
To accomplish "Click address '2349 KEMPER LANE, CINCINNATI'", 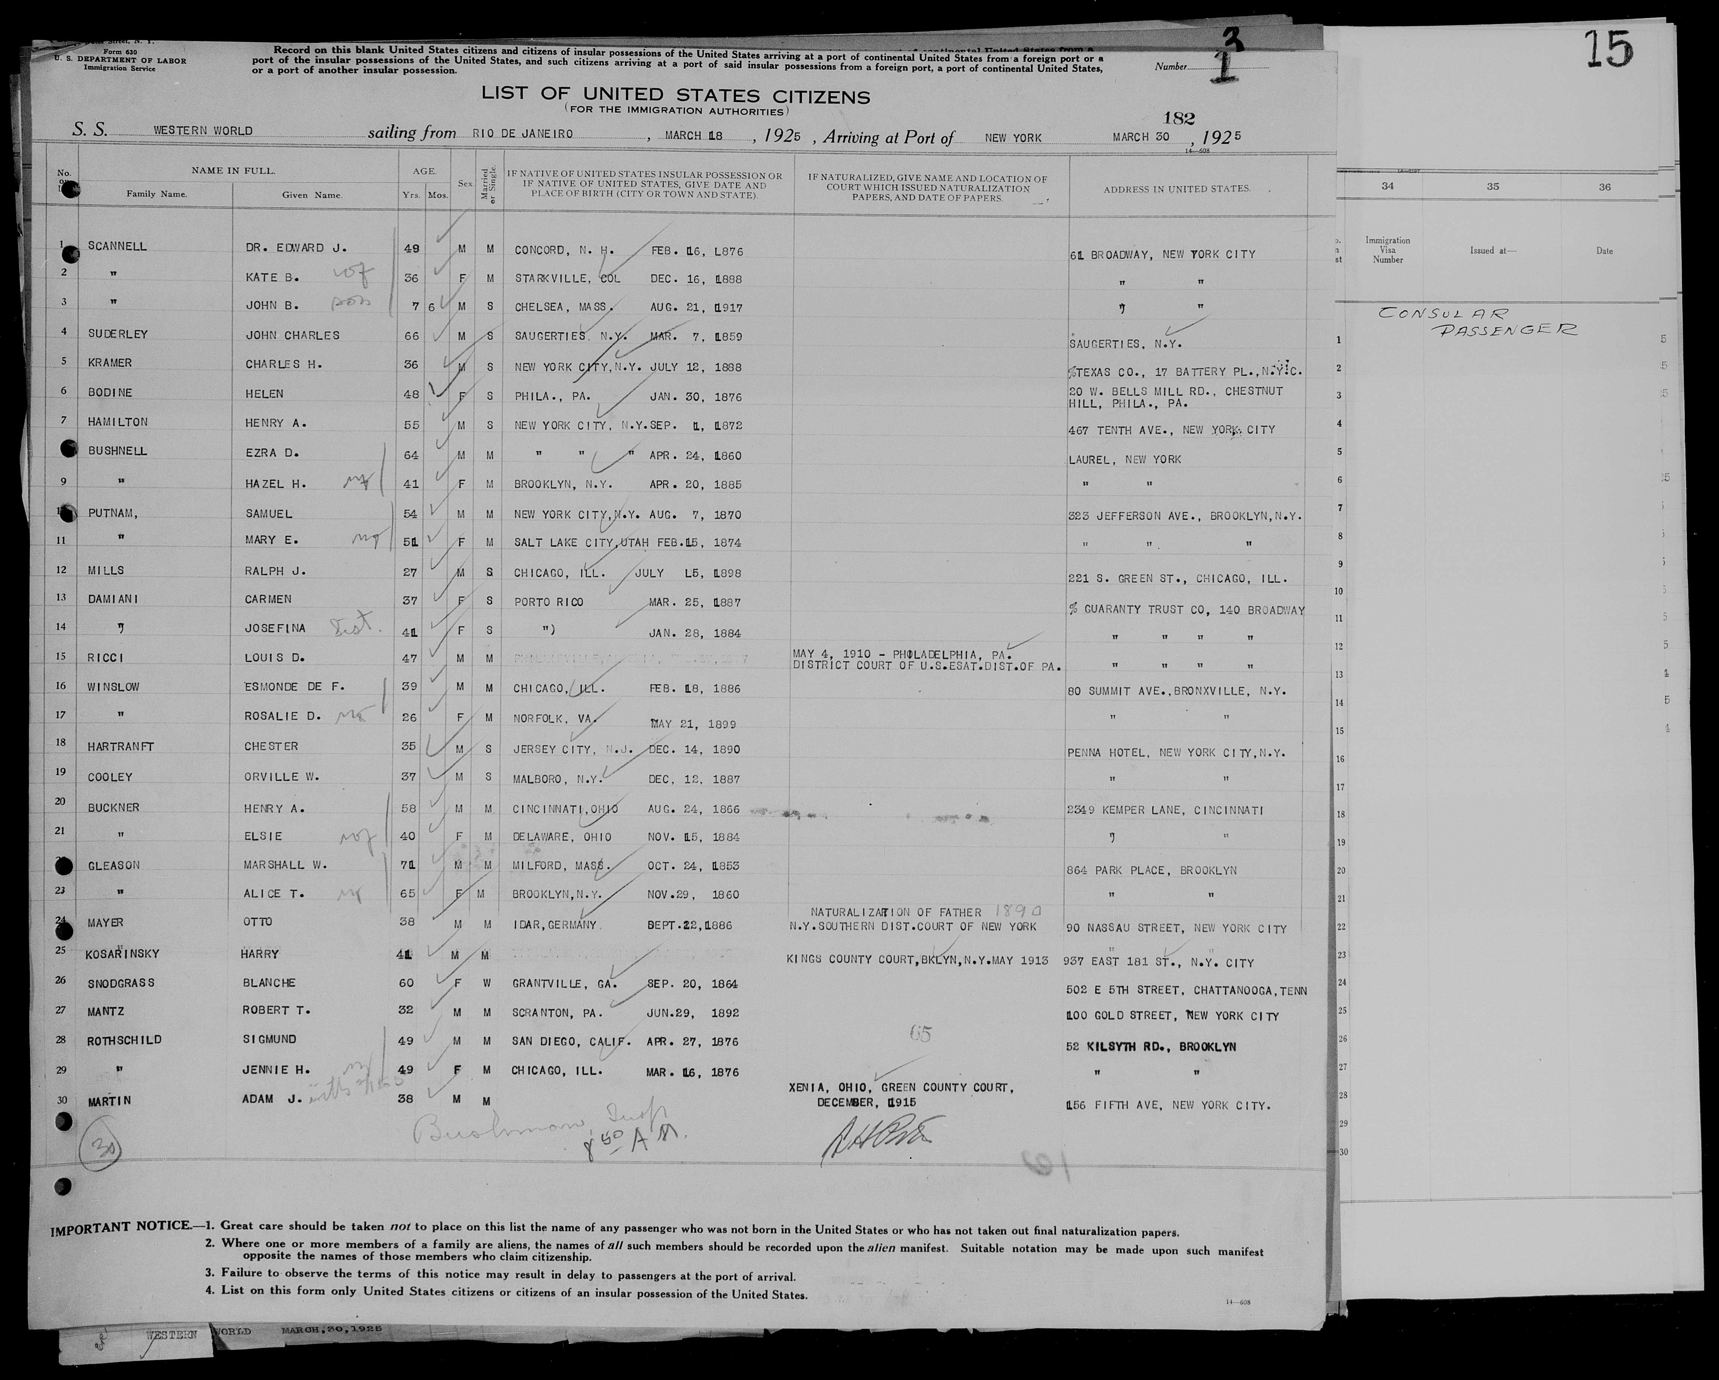I will (x=1166, y=811).
